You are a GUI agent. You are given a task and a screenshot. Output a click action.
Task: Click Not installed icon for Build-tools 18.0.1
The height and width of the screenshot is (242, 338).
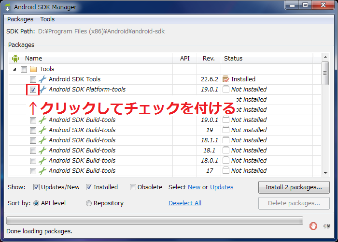(225, 160)
